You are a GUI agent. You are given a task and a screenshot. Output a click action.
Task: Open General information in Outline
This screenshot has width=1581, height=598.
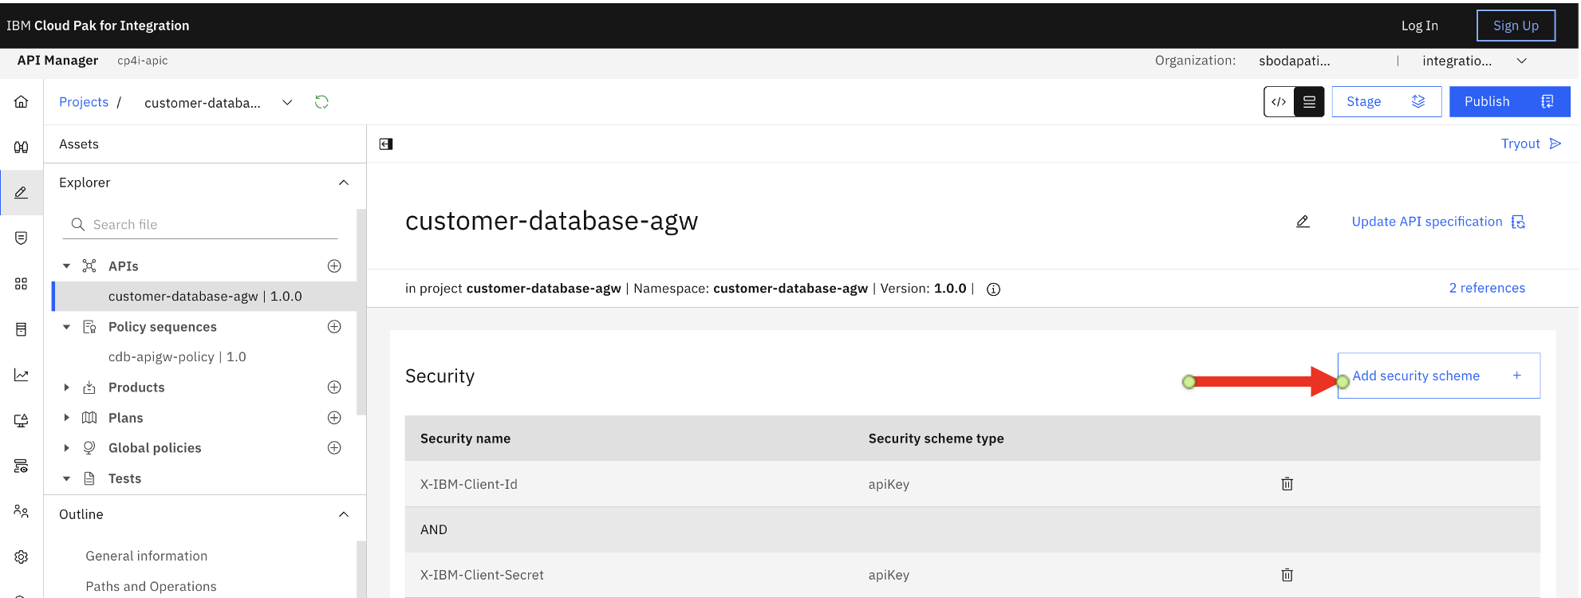pos(147,557)
